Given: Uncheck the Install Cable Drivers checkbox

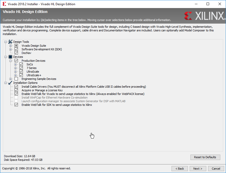Looking at the screenshot, I should click(x=16, y=87).
